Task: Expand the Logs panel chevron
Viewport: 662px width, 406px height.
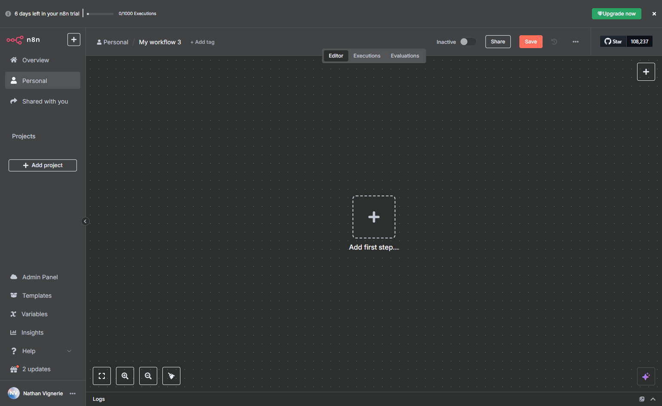Action: (653, 399)
